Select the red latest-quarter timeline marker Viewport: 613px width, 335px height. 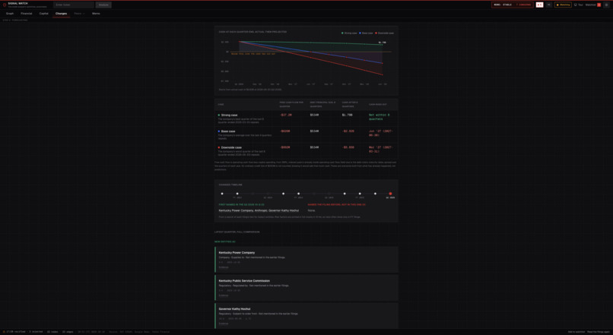pyautogui.click(x=390, y=194)
